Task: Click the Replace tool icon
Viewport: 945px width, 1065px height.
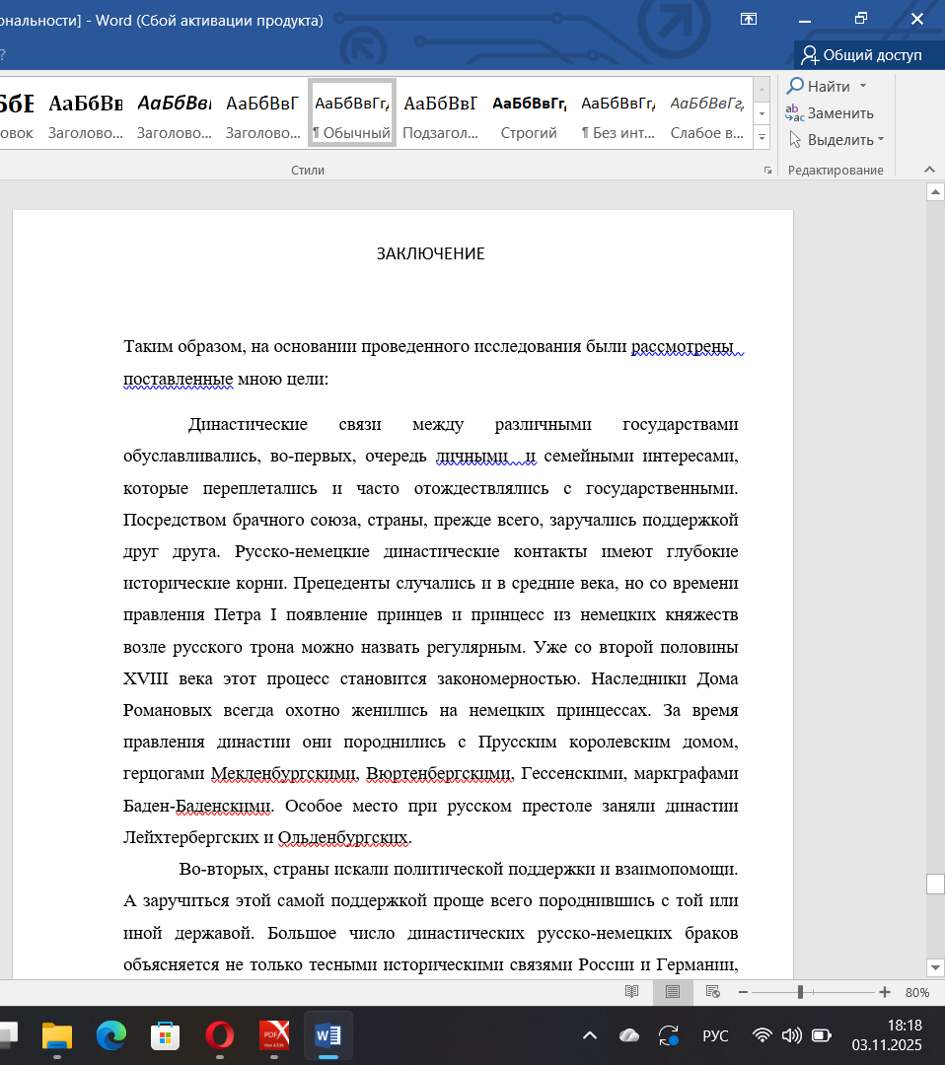Action: (x=795, y=112)
